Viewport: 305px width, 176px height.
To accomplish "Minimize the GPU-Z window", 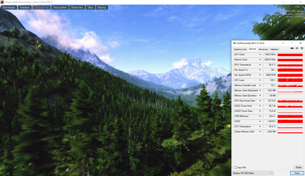I will tap(283, 43).
